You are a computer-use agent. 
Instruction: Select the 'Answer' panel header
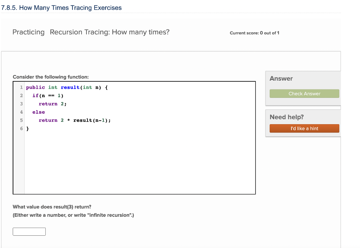click(281, 79)
